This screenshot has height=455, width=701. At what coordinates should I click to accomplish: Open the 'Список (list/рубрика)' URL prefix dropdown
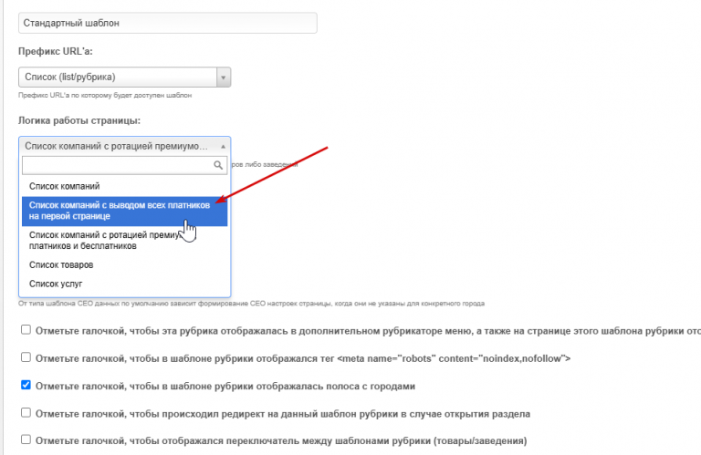coord(125,78)
